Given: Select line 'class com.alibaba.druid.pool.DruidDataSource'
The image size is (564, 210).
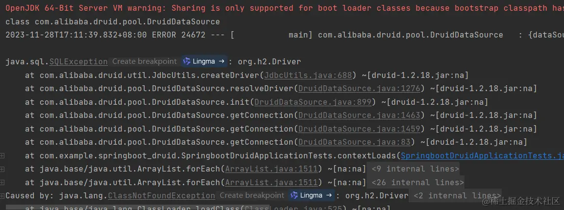Looking at the screenshot, I should tap(113, 22).
